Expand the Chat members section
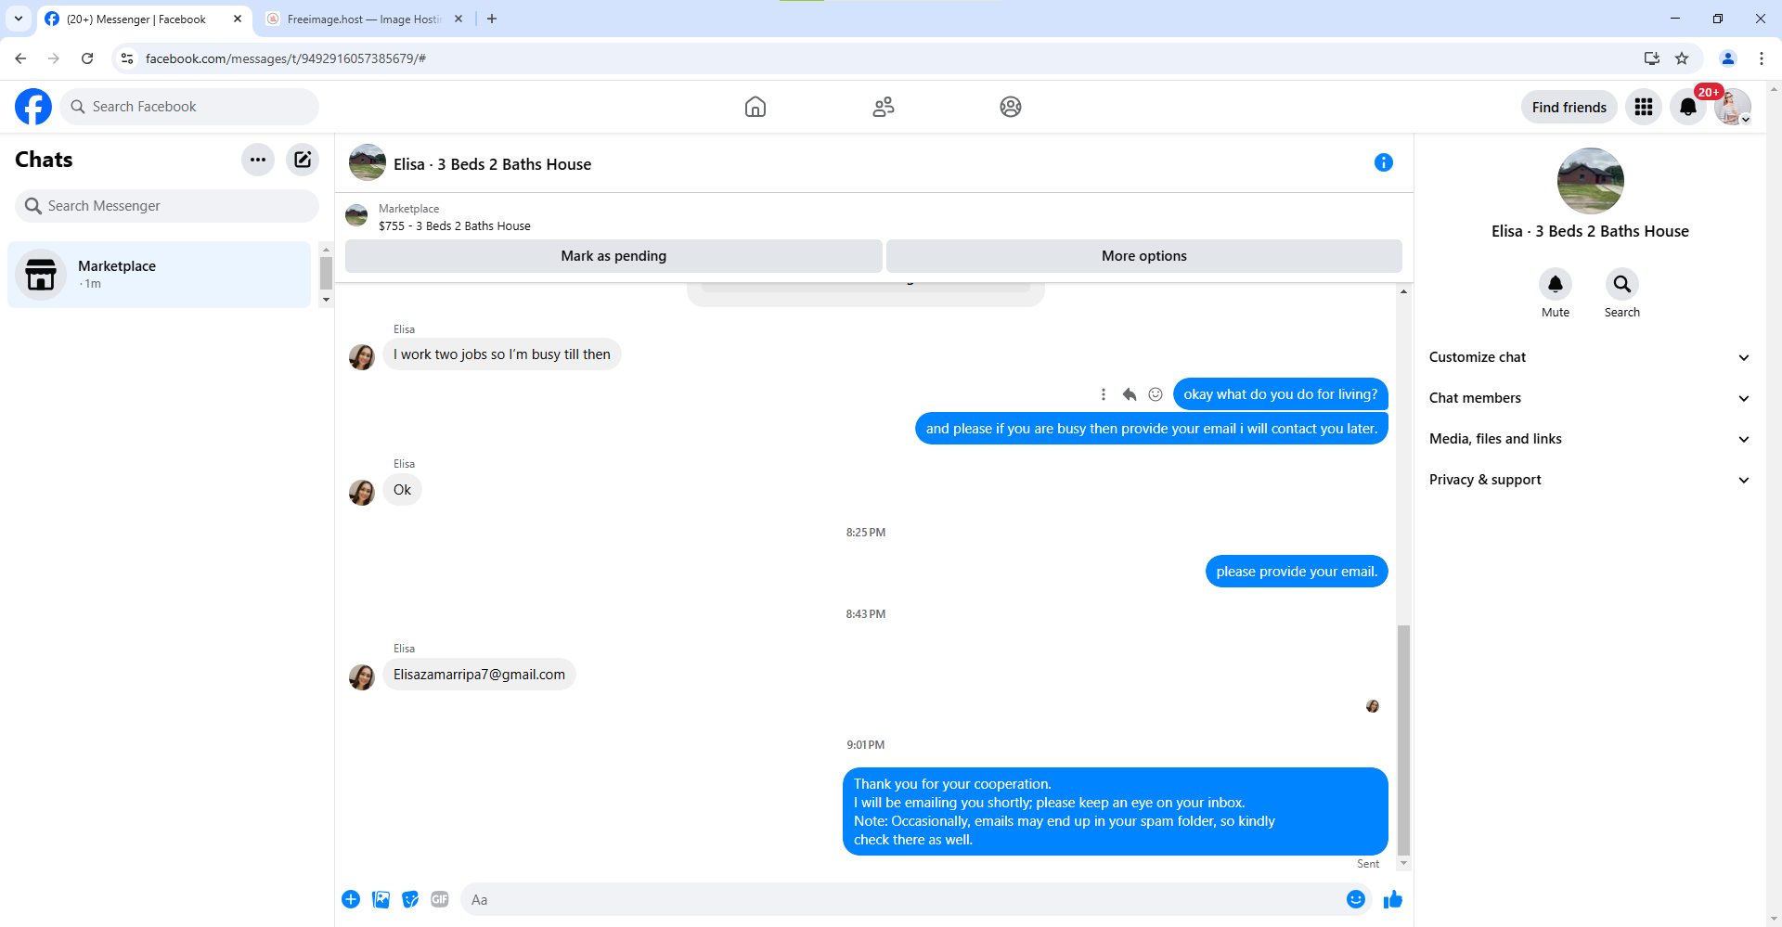This screenshot has width=1782, height=927. point(1589,398)
